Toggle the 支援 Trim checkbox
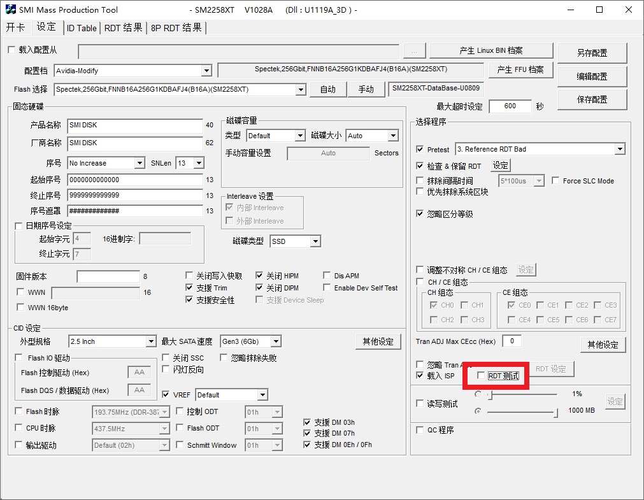The image size is (644, 500). pos(190,288)
